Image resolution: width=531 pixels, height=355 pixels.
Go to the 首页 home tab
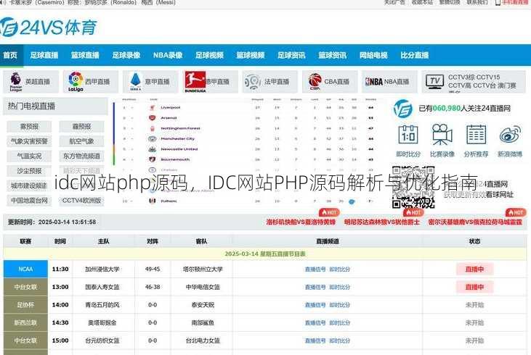coord(10,55)
